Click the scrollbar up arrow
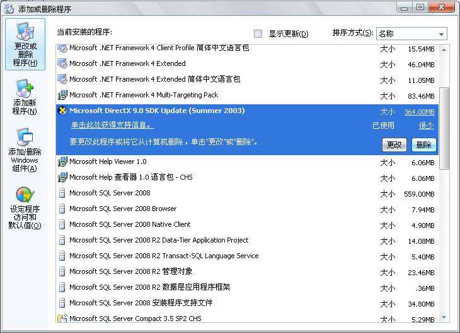Viewport: 460px width, 333px height. 444,50
